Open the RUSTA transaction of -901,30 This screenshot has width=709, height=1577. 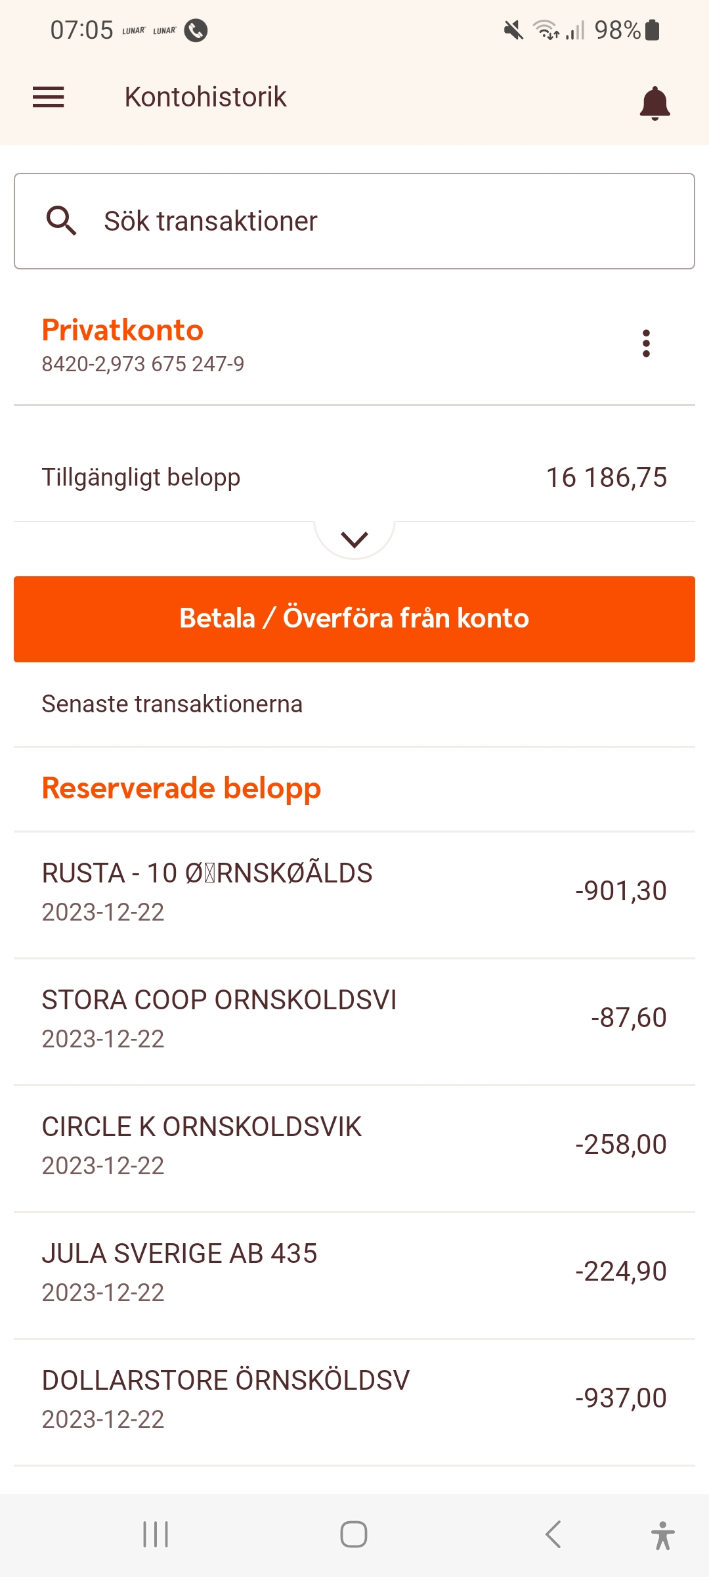click(354, 892)
